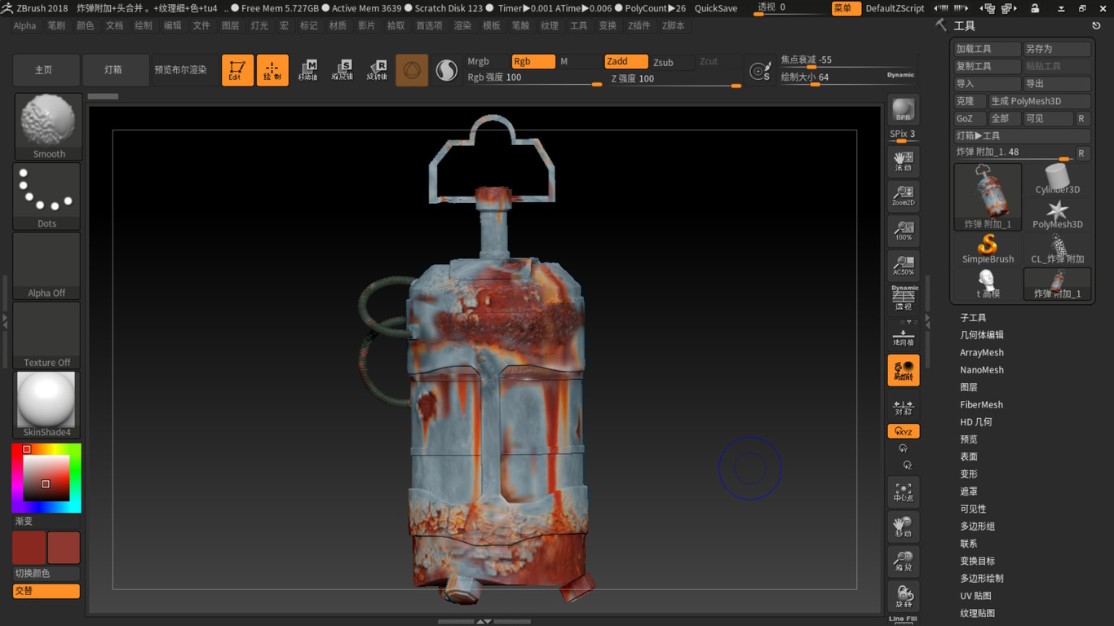Click the 主页 home button
The height and width of the screenshot is (626, 1114).
pyautogui.click(x=44, y=70)
